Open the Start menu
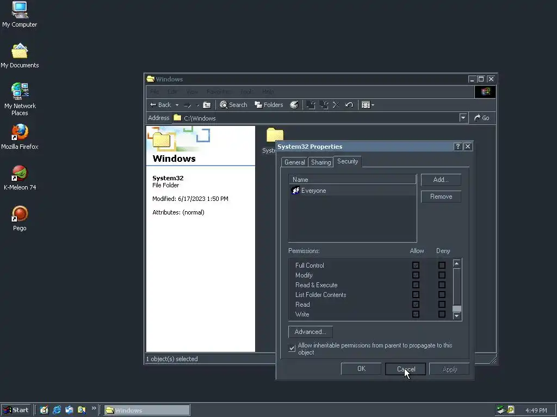This screenshot has height=417, width=557. (16, 410)
